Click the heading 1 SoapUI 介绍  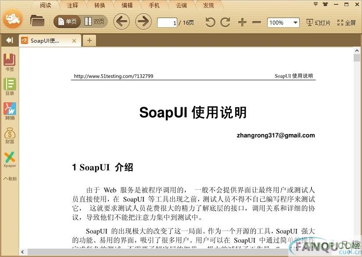coord(103,167)
